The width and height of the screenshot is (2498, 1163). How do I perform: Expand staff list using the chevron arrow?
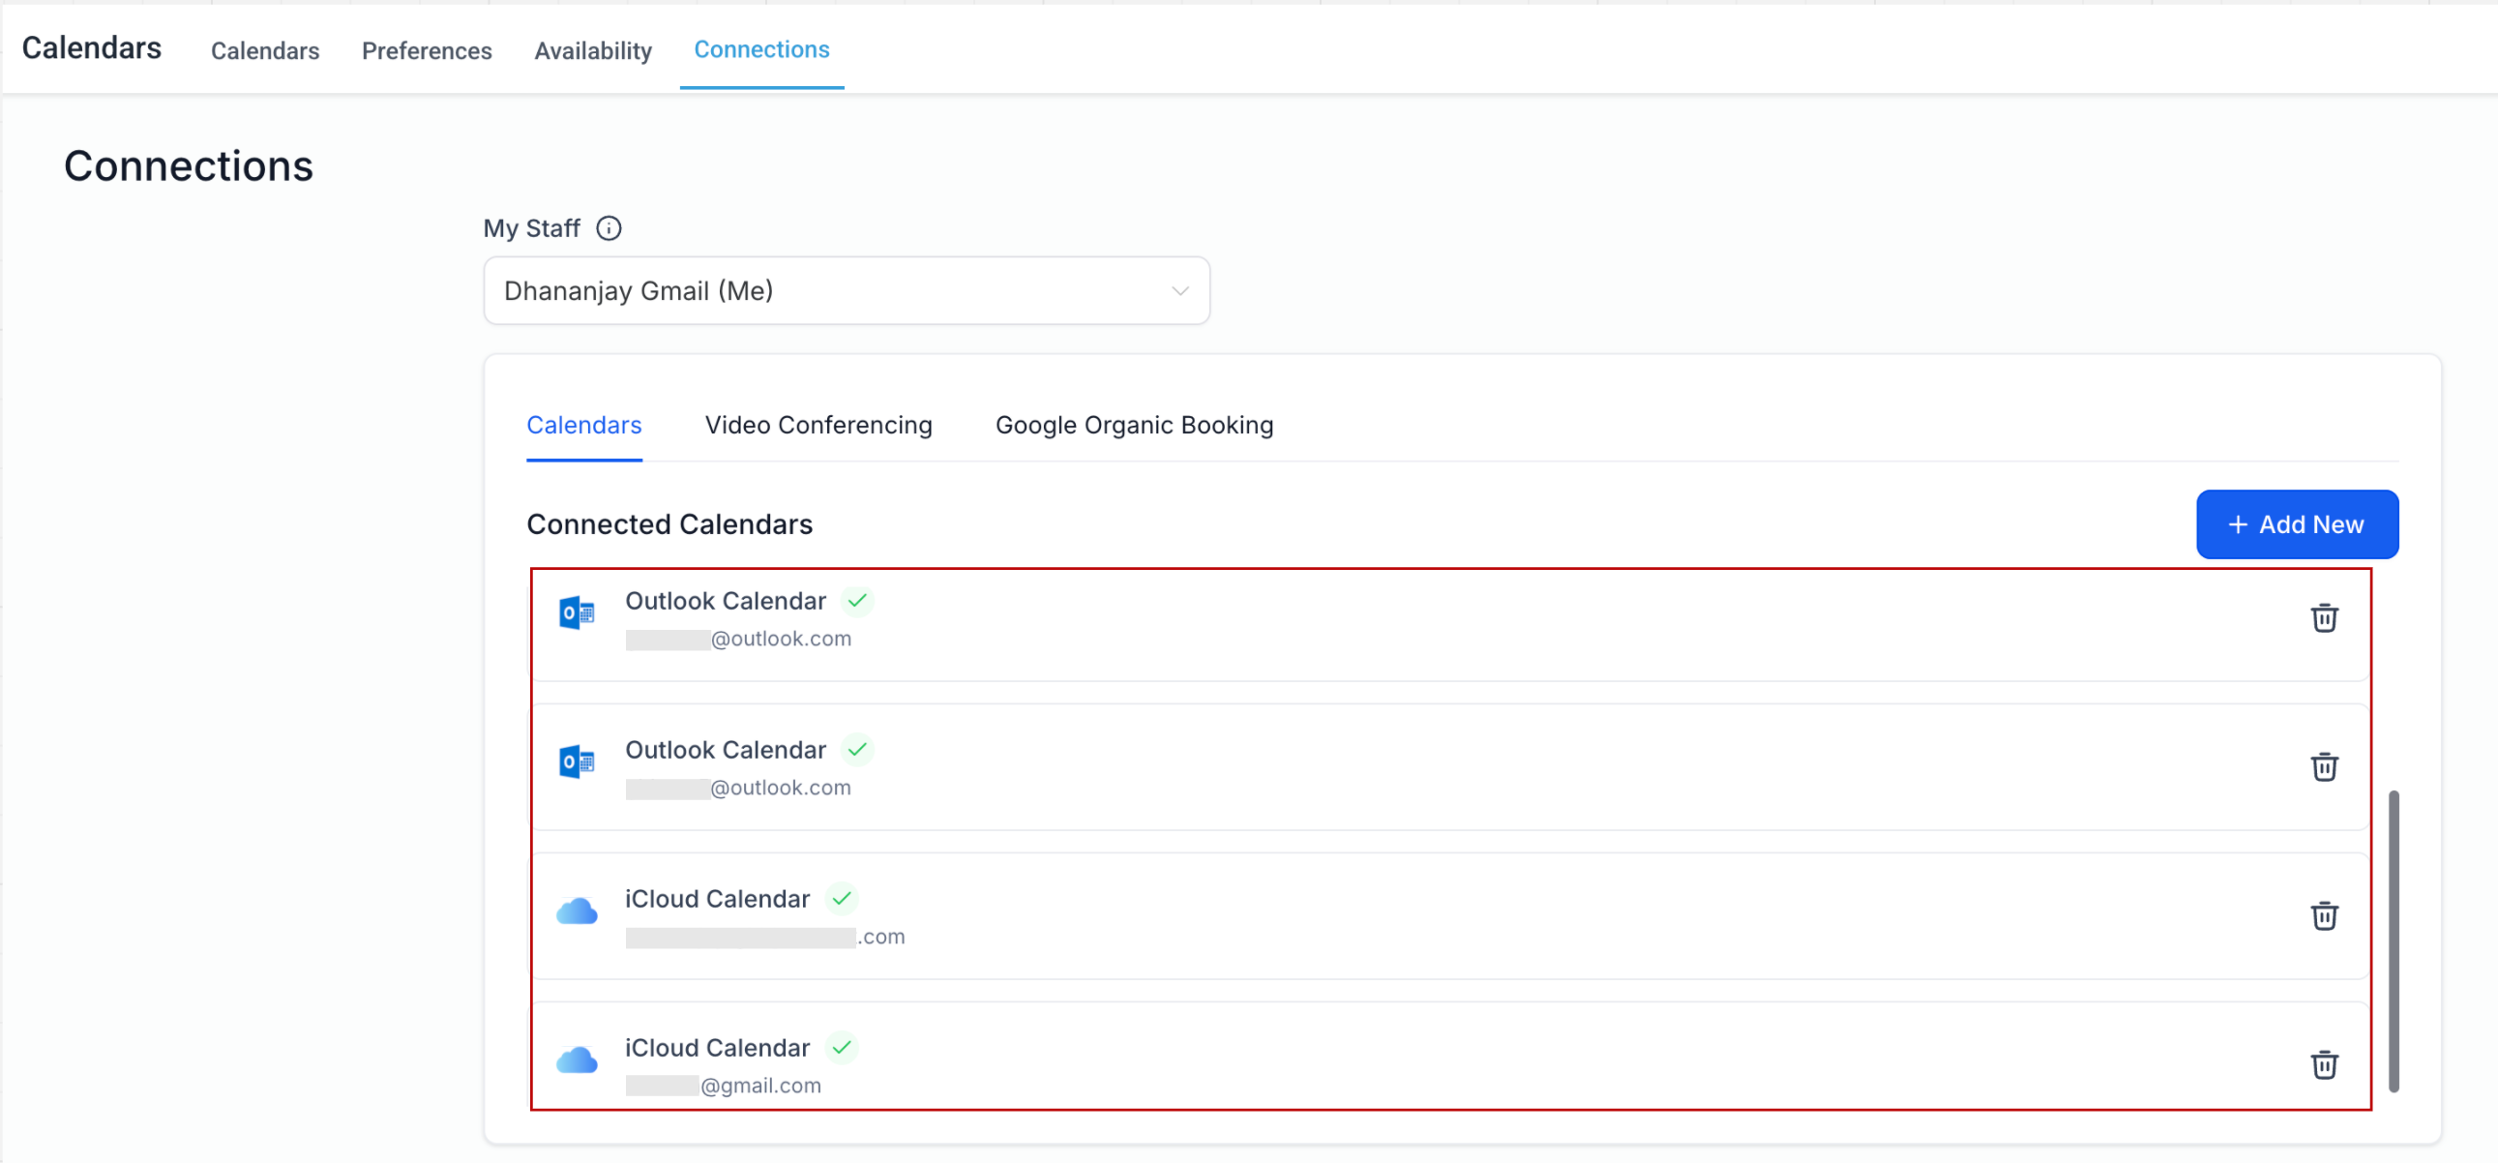click(1179, 291)
